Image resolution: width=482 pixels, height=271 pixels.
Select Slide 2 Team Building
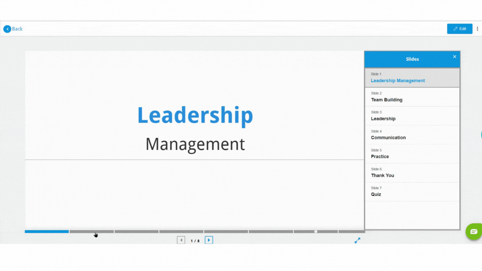(x=412, y=97)
